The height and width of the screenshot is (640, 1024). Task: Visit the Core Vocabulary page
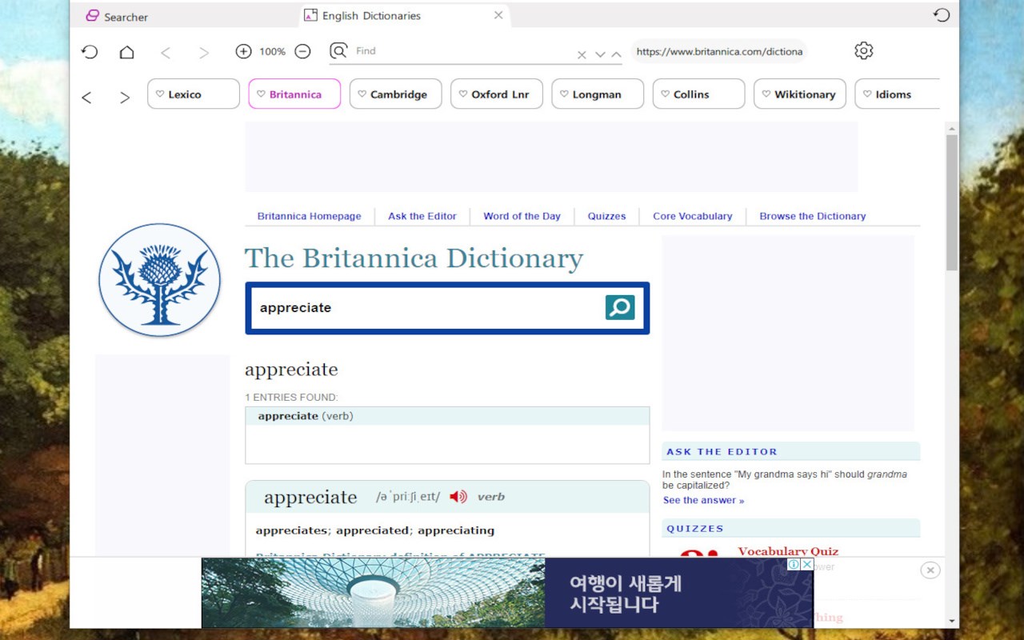[693, 216]
